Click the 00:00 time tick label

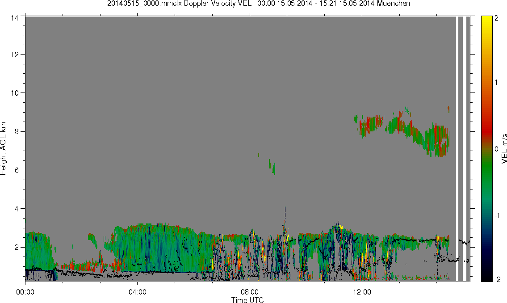[25, 292]
